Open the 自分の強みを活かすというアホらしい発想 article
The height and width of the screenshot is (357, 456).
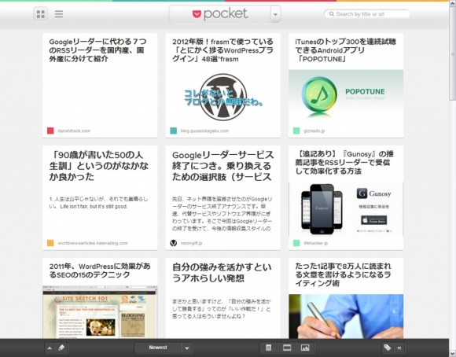click(222, 273)
